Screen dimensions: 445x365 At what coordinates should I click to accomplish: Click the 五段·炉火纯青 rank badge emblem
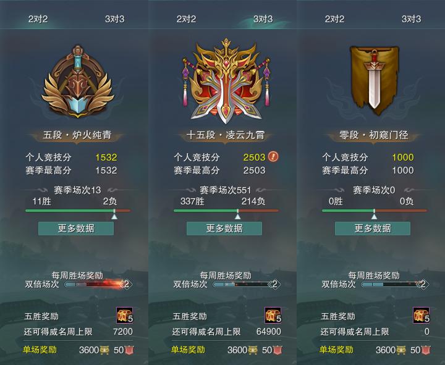77,82
